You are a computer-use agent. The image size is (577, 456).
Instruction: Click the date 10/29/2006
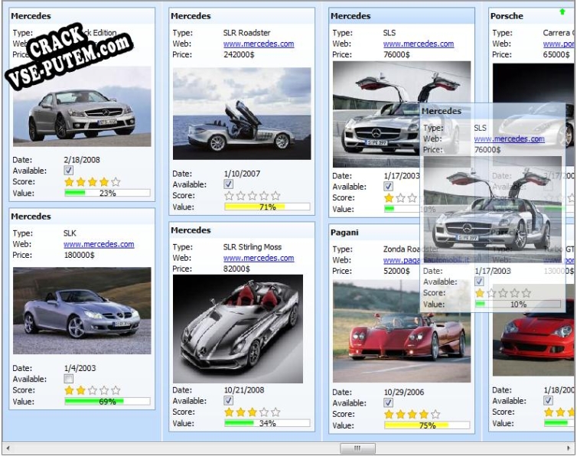[404, 392]
